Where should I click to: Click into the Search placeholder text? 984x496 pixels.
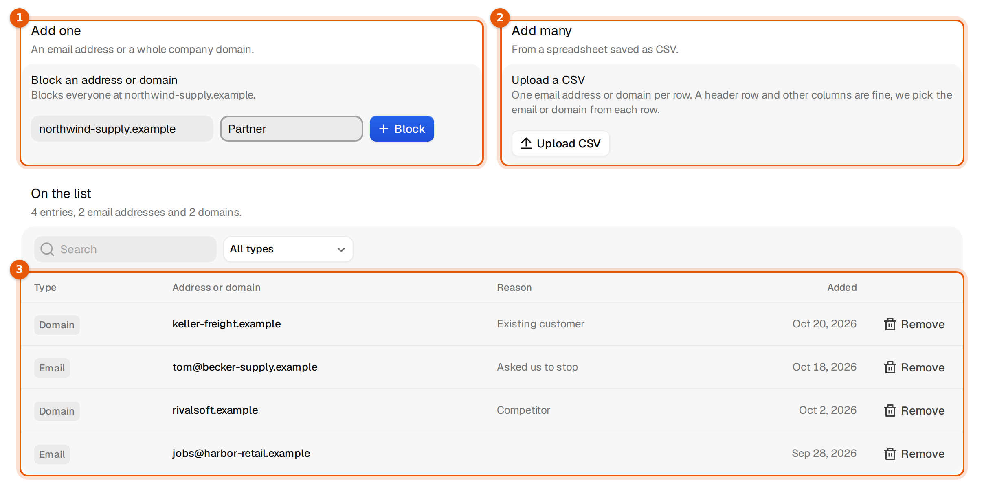click(79, 249)
